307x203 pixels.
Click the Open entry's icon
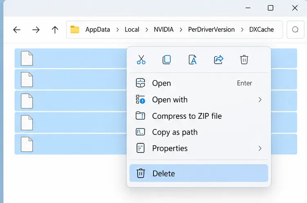point(140,83)
